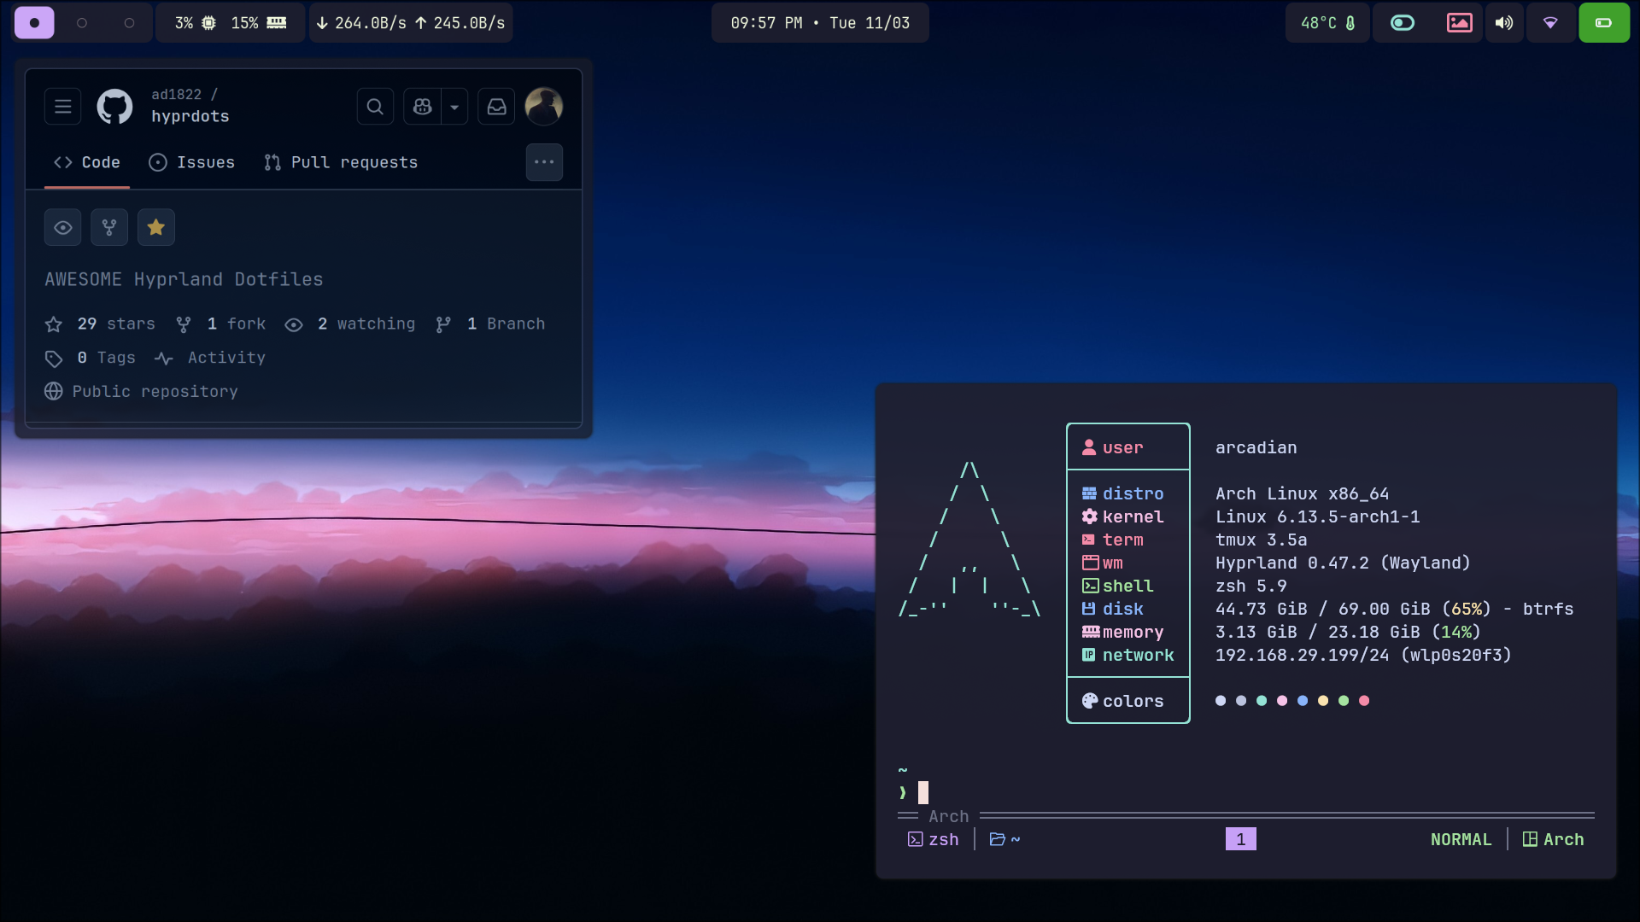Switch to the second workspace dot
The height and width of the screenshot is (922, 1640).
tap(82, 23)
